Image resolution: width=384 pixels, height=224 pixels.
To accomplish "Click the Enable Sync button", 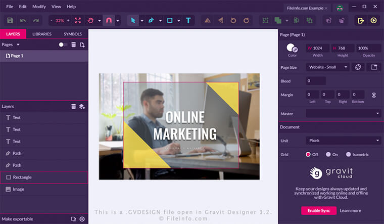I will point(318,210).
